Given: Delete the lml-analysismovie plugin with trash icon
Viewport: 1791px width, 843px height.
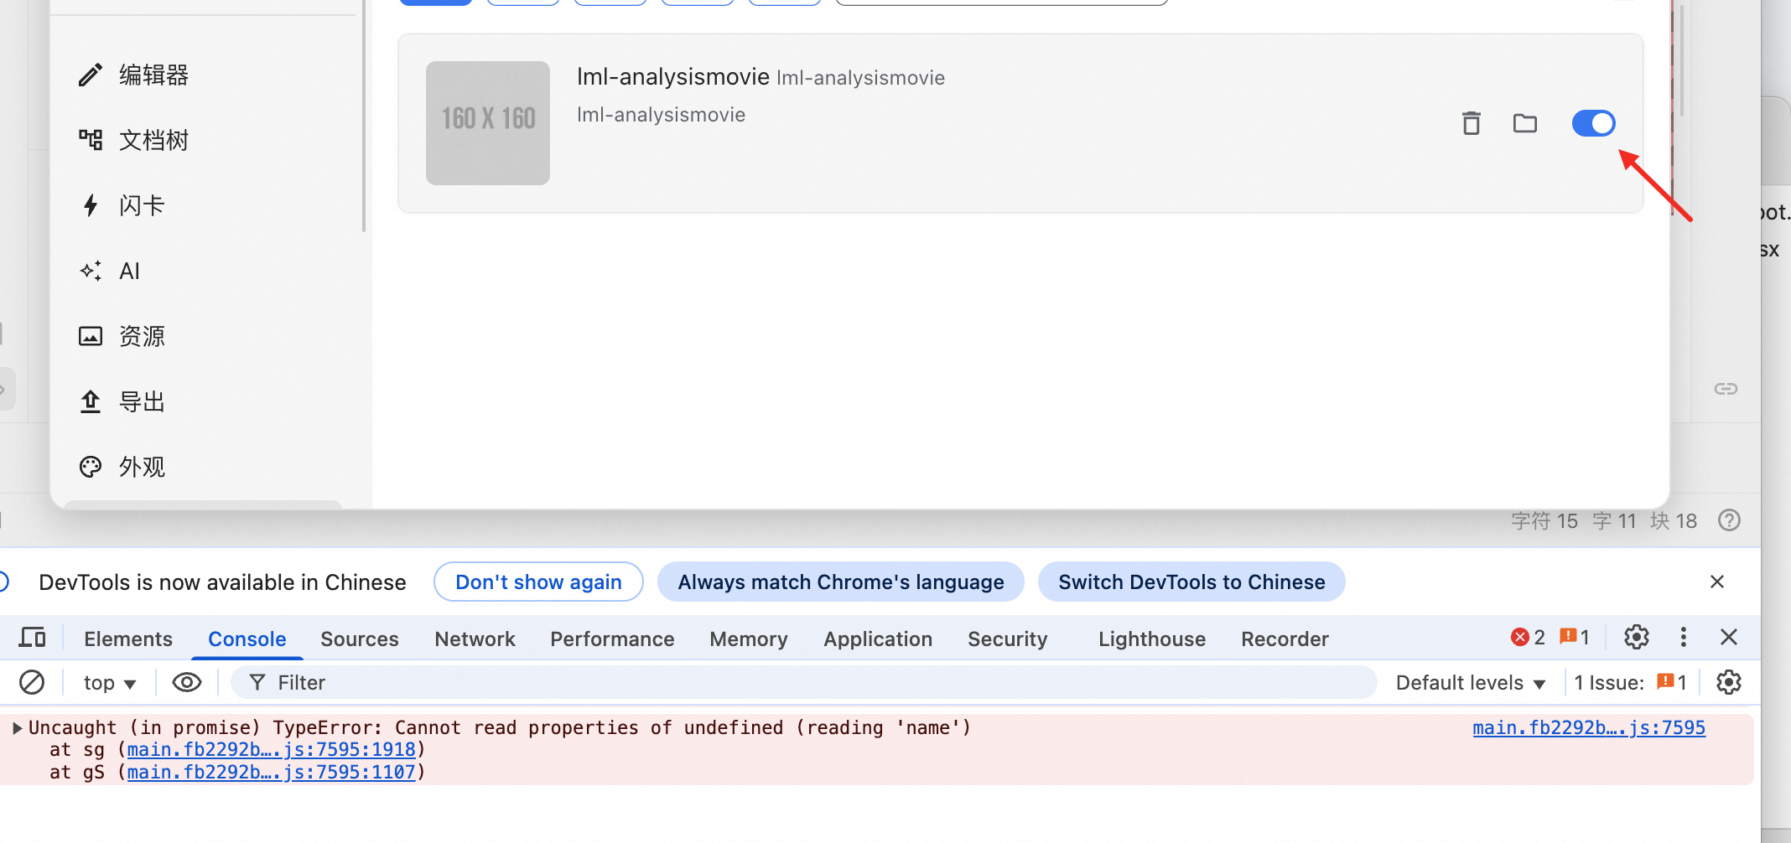Looking at the screenshot, I should click(x=1471, y=123).
